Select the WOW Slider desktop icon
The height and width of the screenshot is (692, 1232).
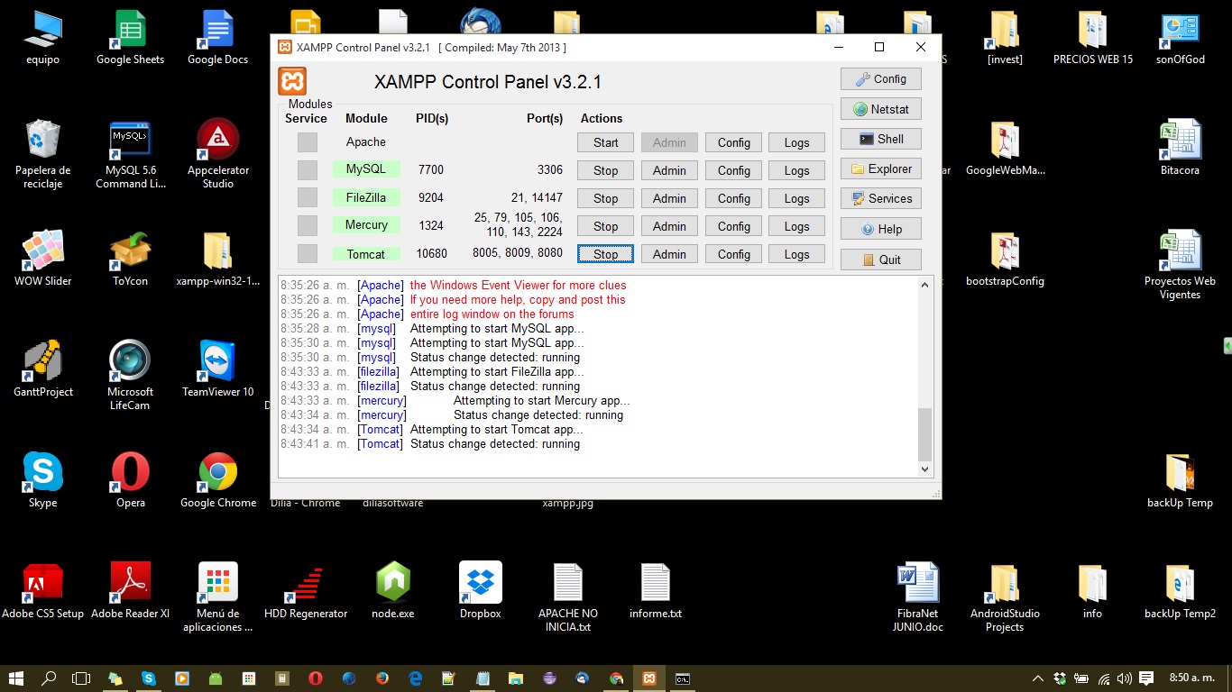(x=42, y=258)
